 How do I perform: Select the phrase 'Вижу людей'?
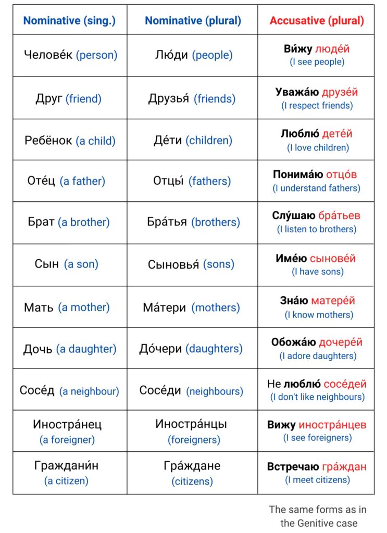[317, 49]
